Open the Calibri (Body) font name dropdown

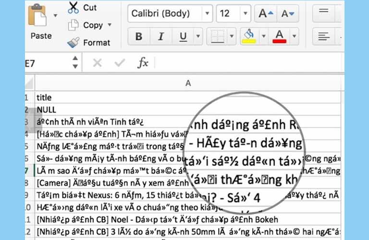tap(207, 13)
